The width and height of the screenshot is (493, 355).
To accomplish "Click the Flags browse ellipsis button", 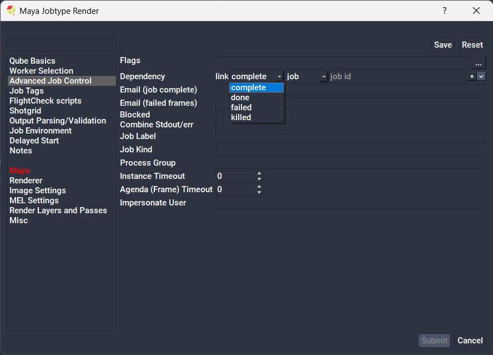I will [479, 63].
